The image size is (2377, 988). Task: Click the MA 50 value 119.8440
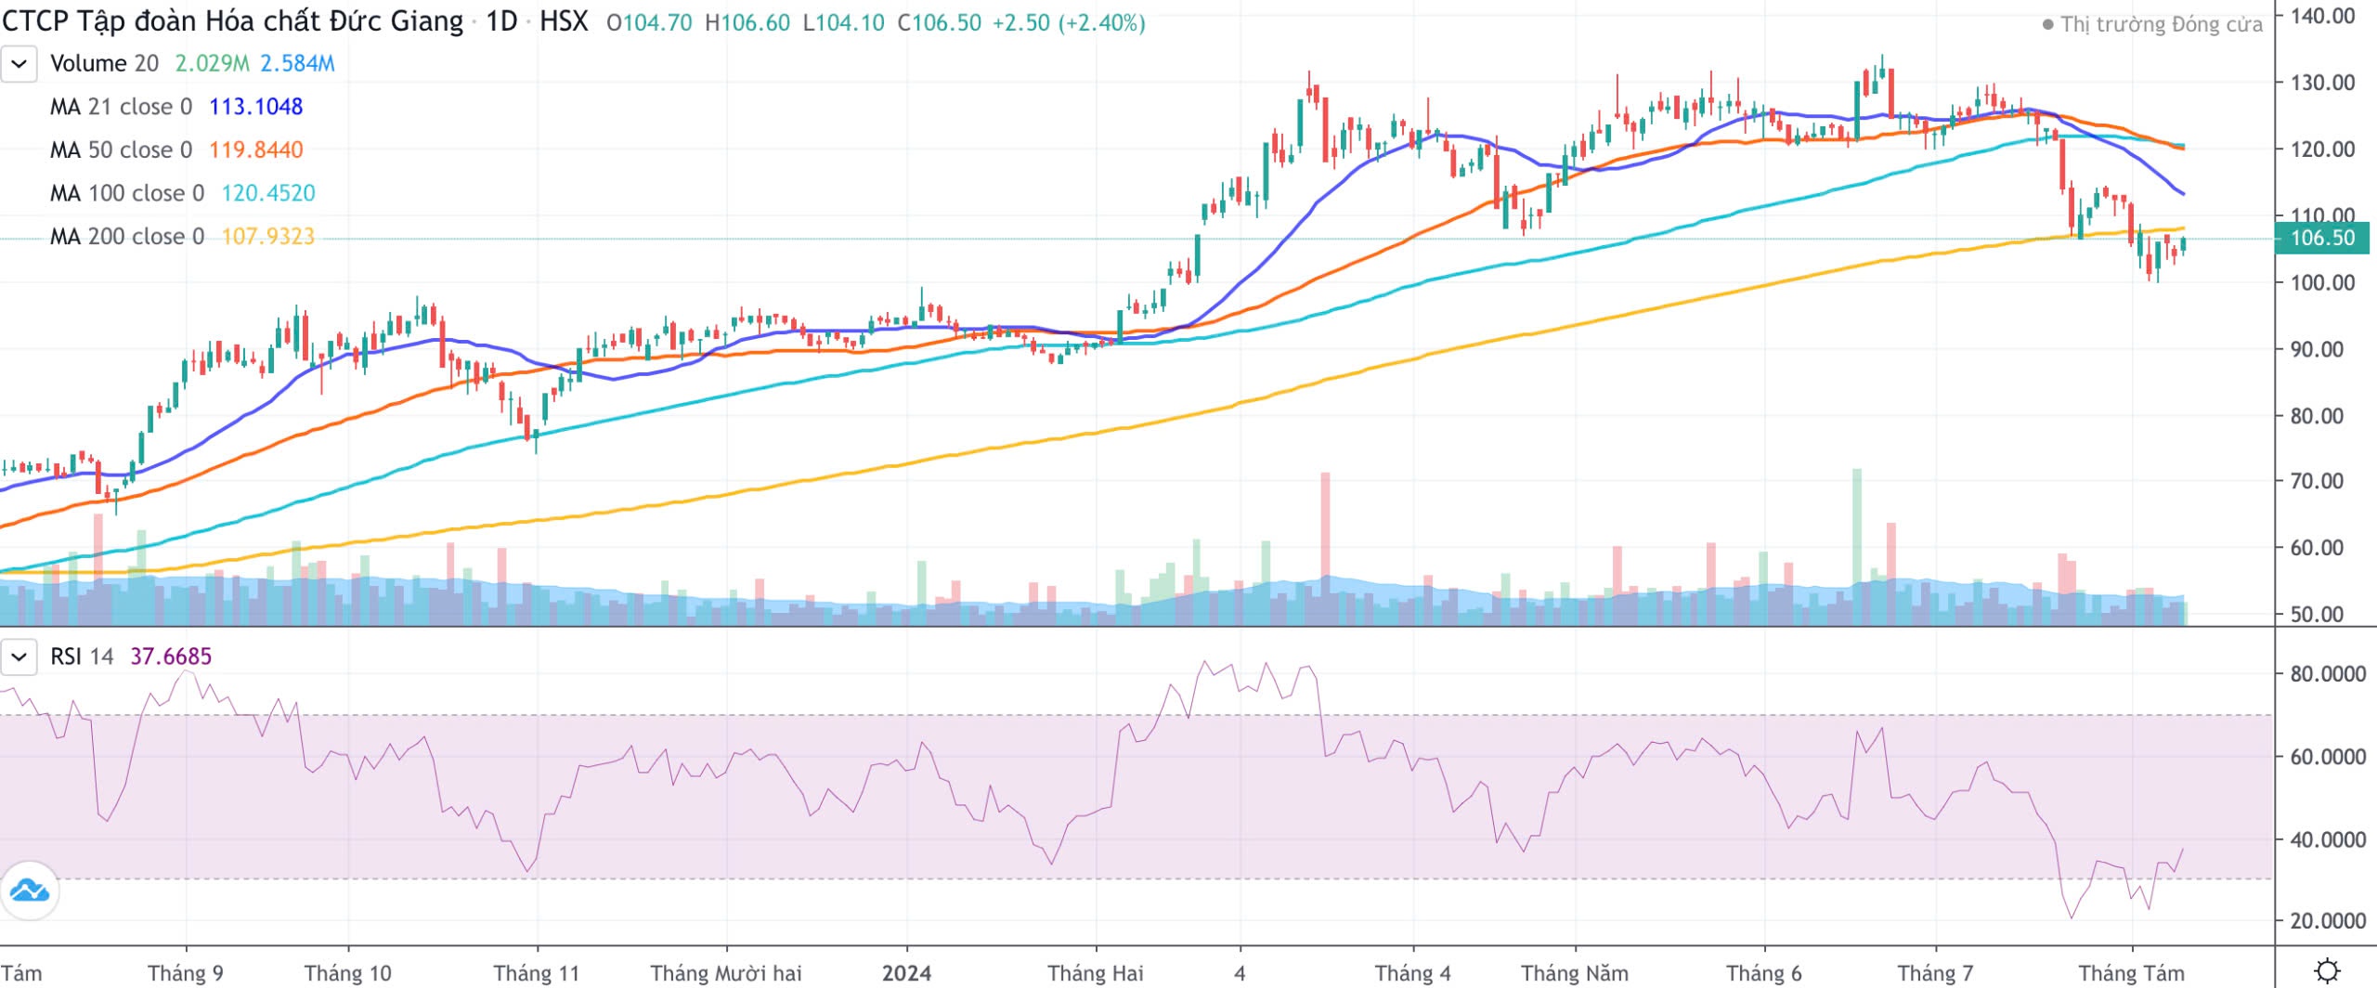[256, 149]
